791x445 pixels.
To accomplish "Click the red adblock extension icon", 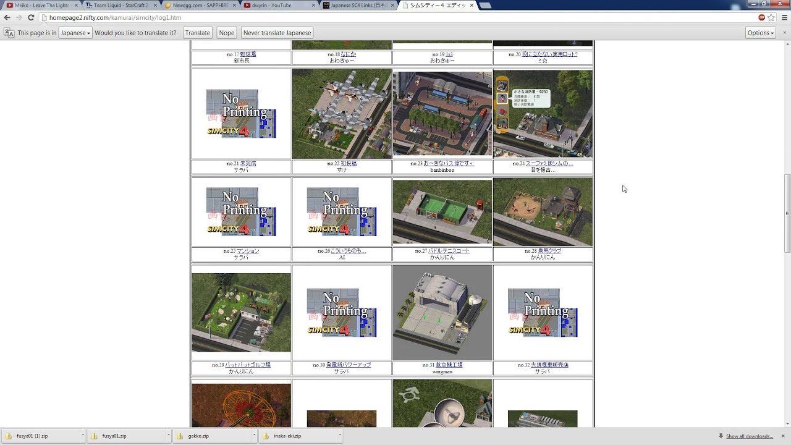I will [762, 17].
